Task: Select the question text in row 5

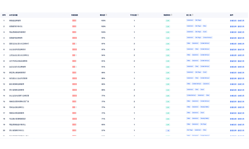Action: [19, 44]
